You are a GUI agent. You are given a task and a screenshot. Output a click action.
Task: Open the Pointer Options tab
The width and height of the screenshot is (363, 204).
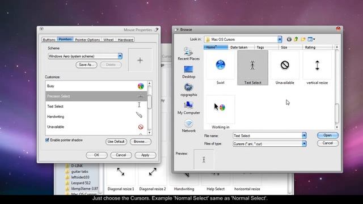(87, 40)
